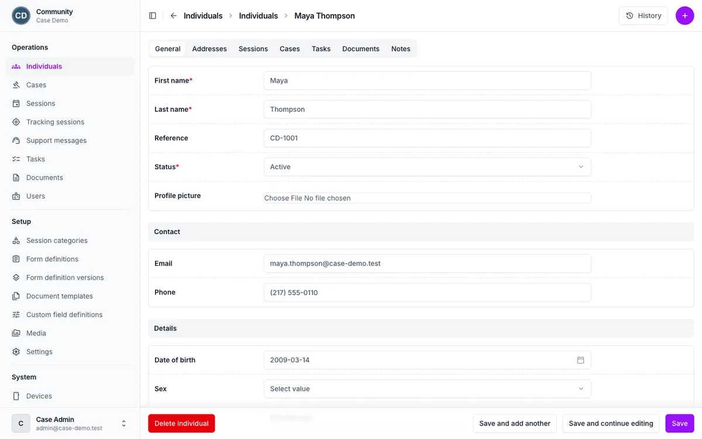Click the Documents file icon
The height and width of the screenshot is (439, 702).
pos(16,177)
